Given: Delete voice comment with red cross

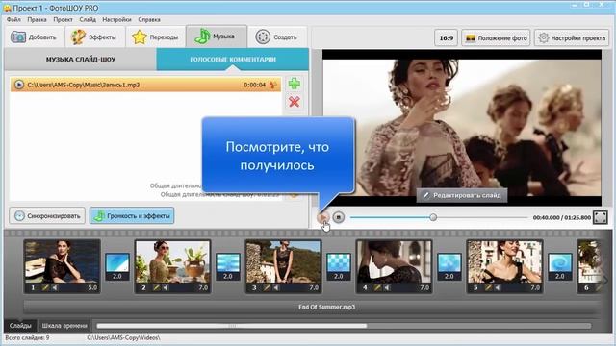Looking at the screenshot, I should (x=295, y=102).
